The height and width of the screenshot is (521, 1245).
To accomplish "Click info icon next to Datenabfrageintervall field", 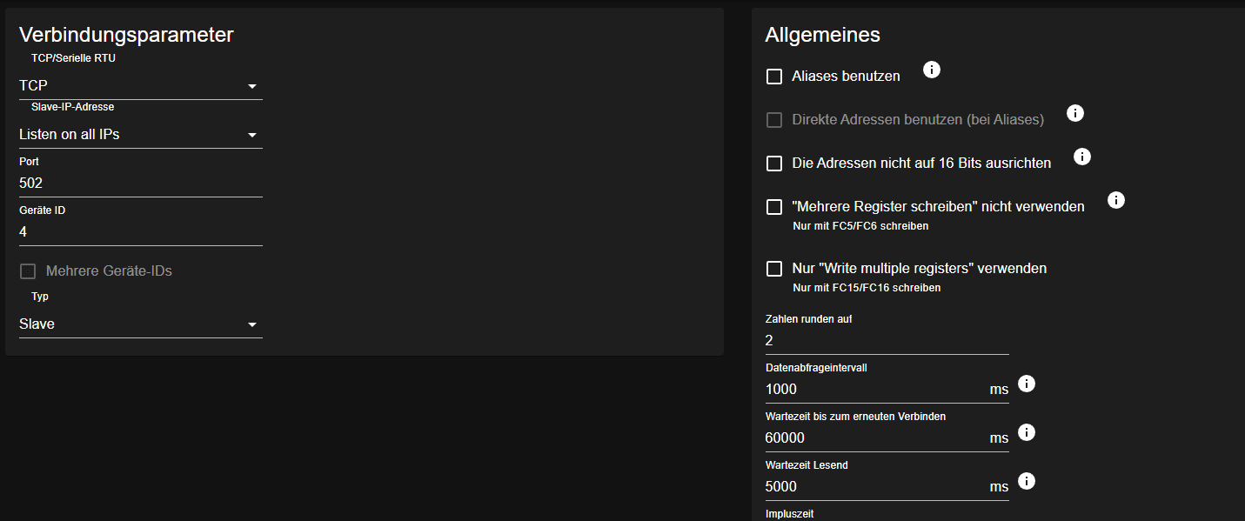I will (1027, 384).
